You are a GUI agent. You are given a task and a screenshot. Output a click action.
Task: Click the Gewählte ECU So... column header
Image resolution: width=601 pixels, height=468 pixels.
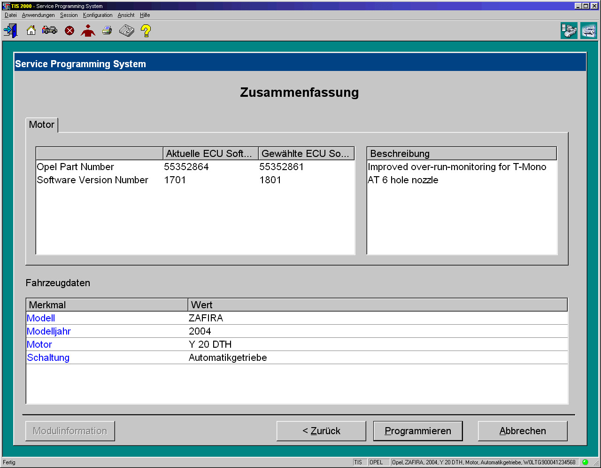[306, 154]
